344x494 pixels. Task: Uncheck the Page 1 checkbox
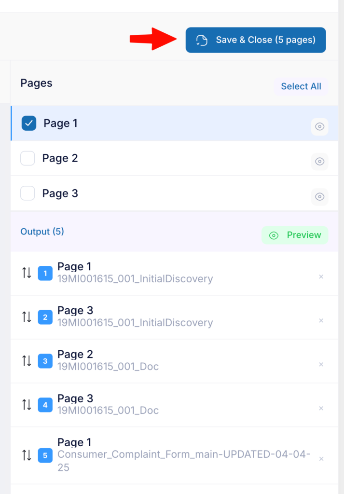(x=28, y=123)
